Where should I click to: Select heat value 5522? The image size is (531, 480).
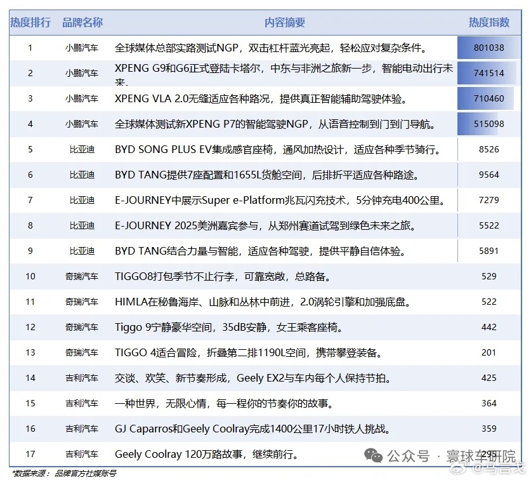pyautogui.click(x=489, y=226)
